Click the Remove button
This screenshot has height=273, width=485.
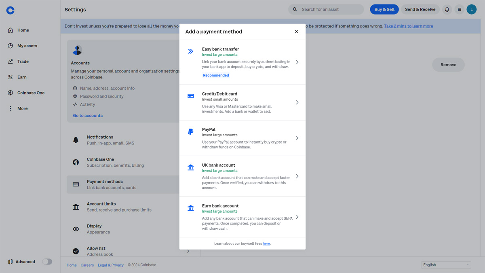[x=448, y=65]
